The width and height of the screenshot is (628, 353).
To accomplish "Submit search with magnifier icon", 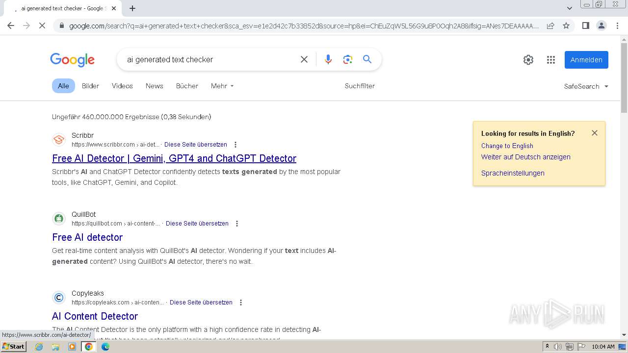I will (x=367, y=59).
